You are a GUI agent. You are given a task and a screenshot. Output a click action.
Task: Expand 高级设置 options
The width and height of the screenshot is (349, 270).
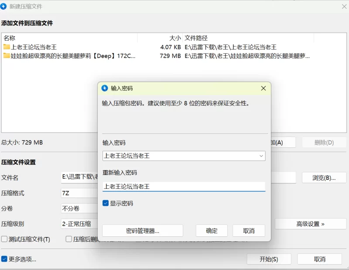311,224
